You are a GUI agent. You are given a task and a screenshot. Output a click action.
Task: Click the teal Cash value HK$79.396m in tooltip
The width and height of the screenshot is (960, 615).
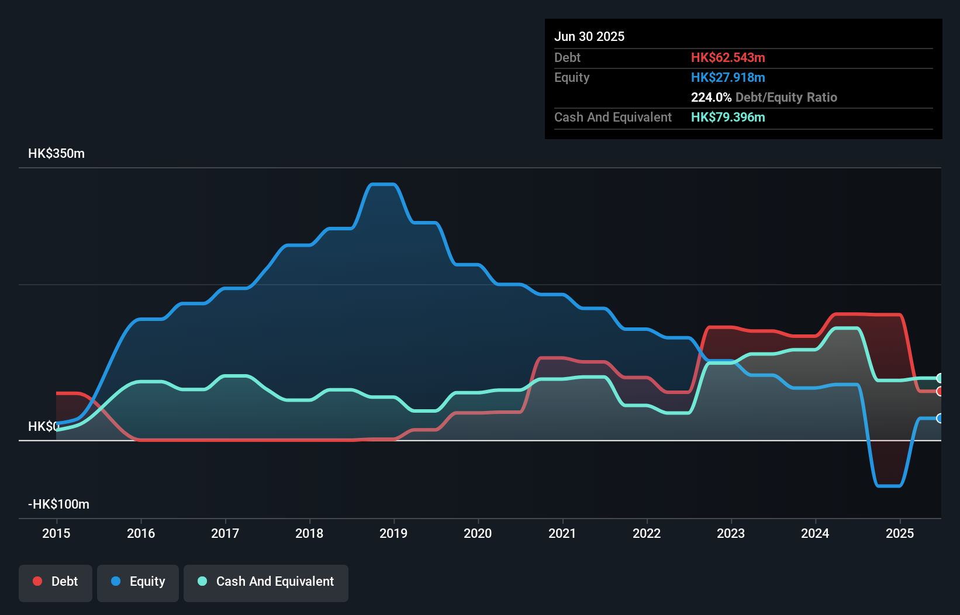coord(728,117)
